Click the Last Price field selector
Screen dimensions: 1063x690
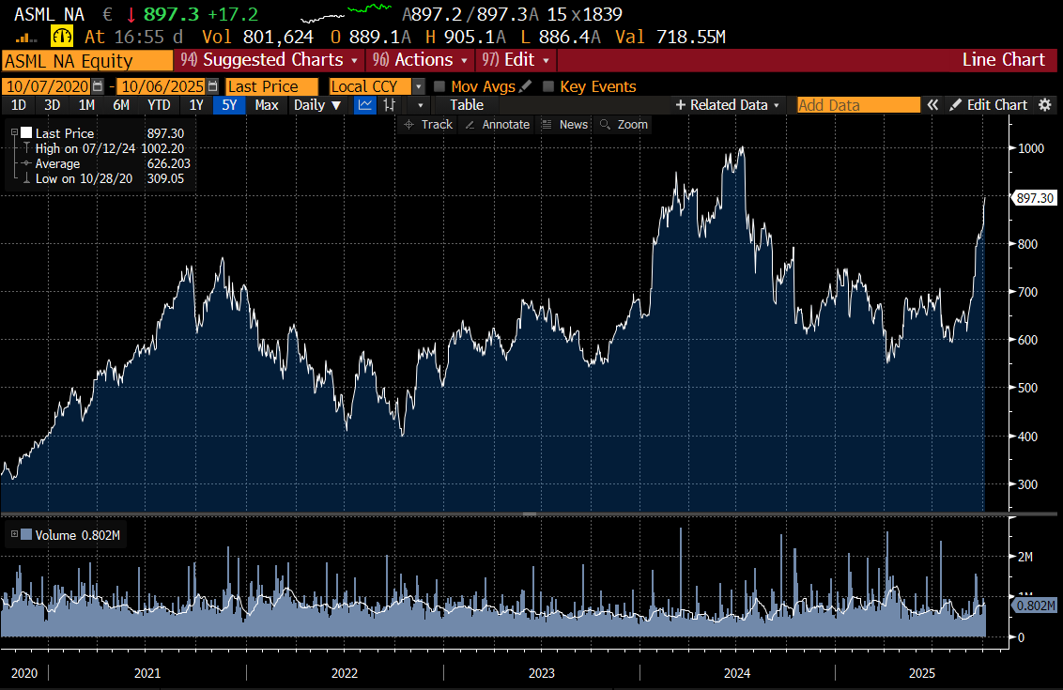(x=271, y=86)
